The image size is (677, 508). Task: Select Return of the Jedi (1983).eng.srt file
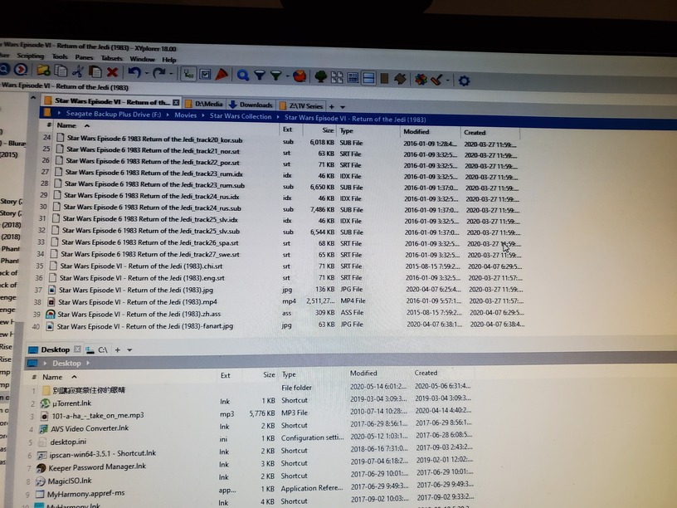click(142, 278)
